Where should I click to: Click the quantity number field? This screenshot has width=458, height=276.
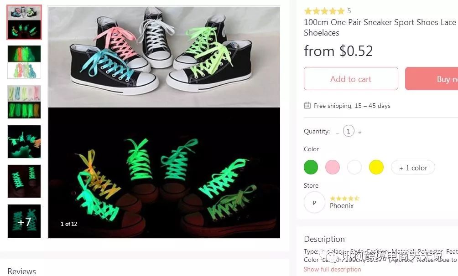349,132
